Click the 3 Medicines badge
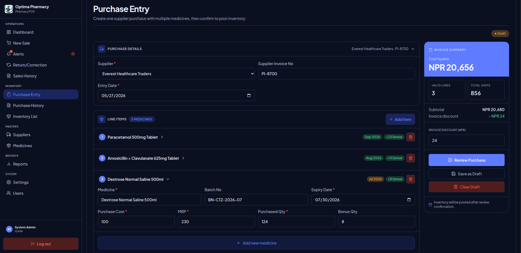The width and height of the screenshot is (521, 253). [142, 119]
